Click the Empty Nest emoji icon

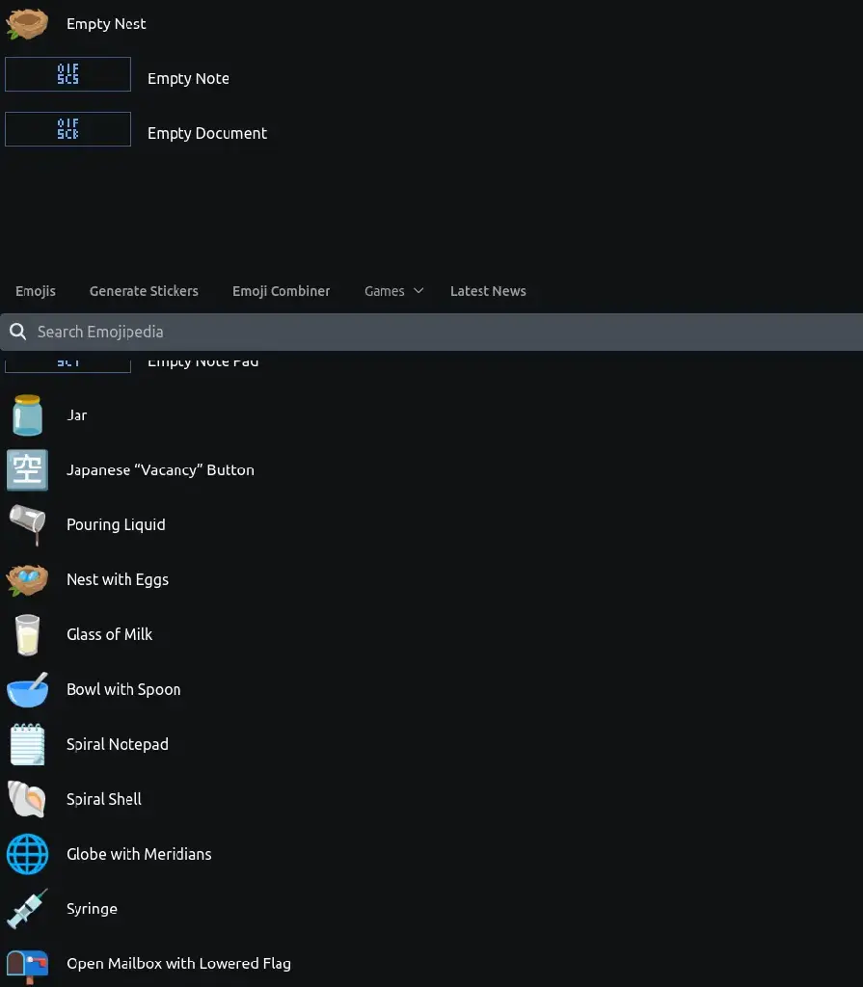pos(27,24)
